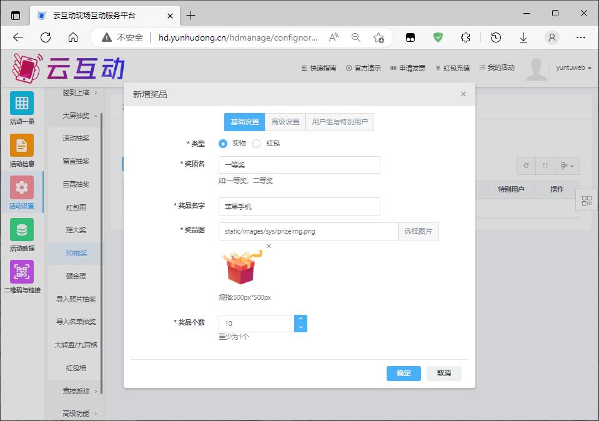
Task: Click the 确定 confirm button
Action: [x=403, y=374]
